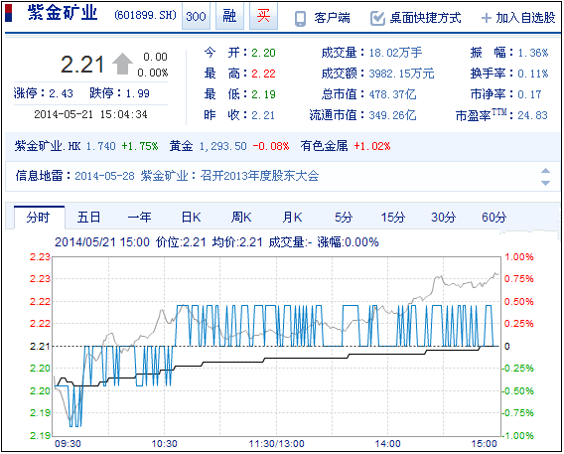Click stock code (601899.SH)
The image size is (564, 454).
(146, 15)
